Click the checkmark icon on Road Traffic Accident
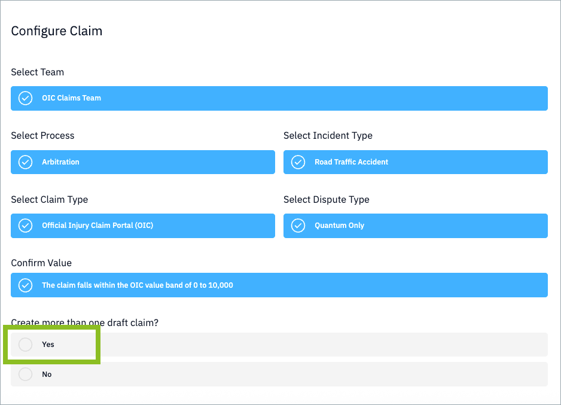The width and height of the screenshot is (561, 405). point(298,162)
